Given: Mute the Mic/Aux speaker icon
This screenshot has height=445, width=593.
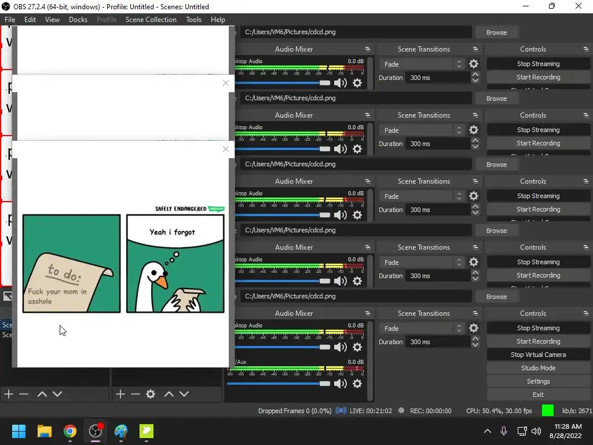Looking at the screenshot, I should [341, 384].
